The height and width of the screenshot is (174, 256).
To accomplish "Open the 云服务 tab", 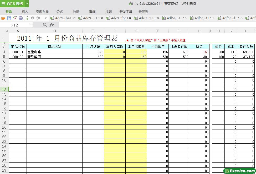I will pyautogui.click(x=143, y=12).
